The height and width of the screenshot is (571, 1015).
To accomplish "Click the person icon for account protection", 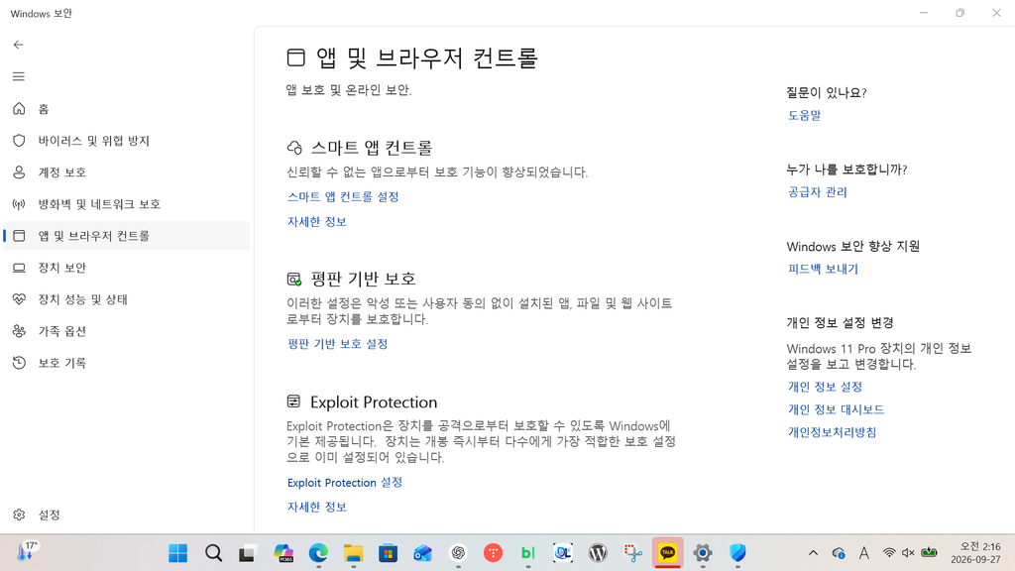I will [19, 172].
